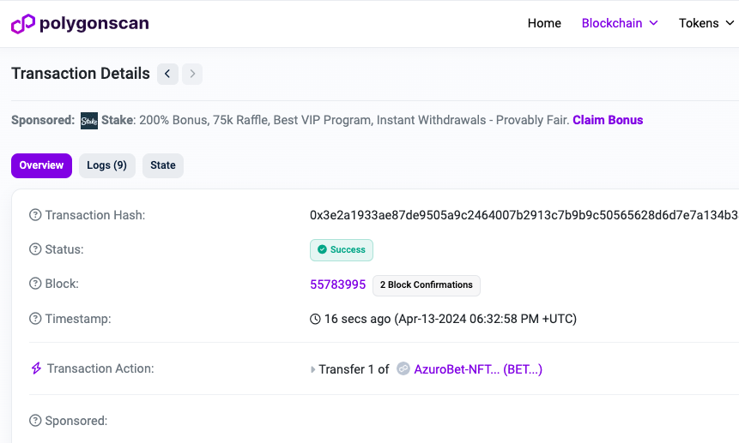Open the Tokens dropdown menu
Image resolution: width=739 pixels, height=443 pixels.
click(706, 23)
